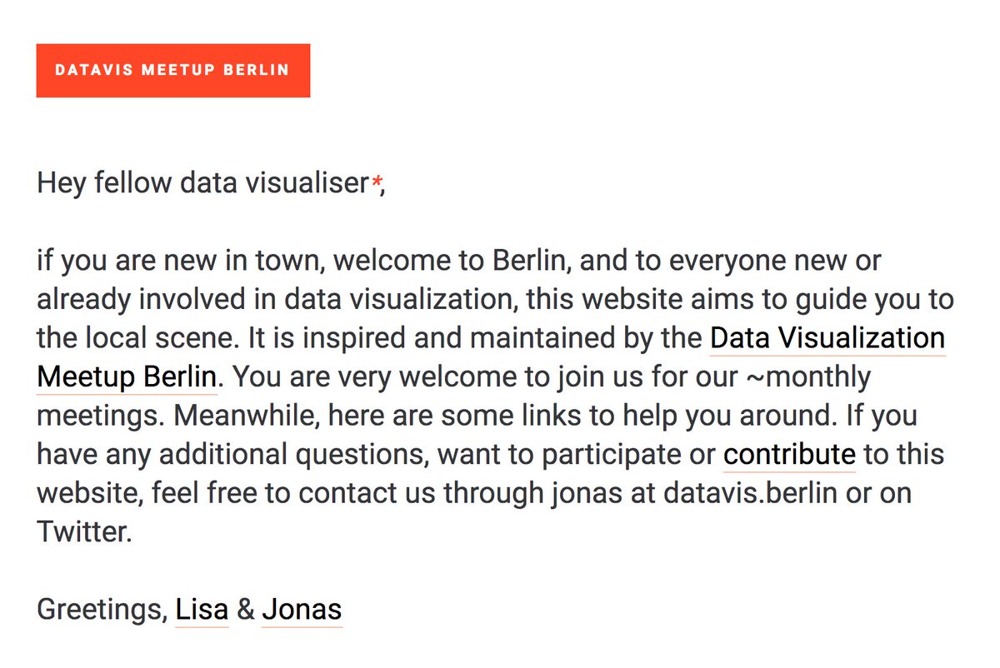Image resolution: width=1000 pixels, height=668 pixels.
Task: Follow the contribute link
Action: (789, 454)
